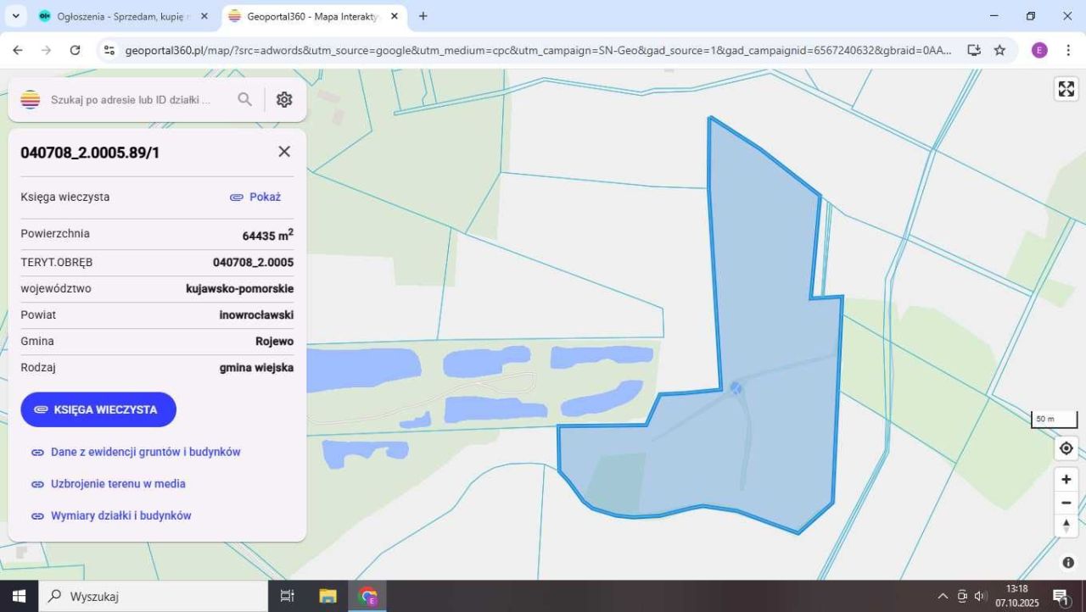
Task: Open Dane z ewidencji gruntów i budynków
Action: pos(146,452)
